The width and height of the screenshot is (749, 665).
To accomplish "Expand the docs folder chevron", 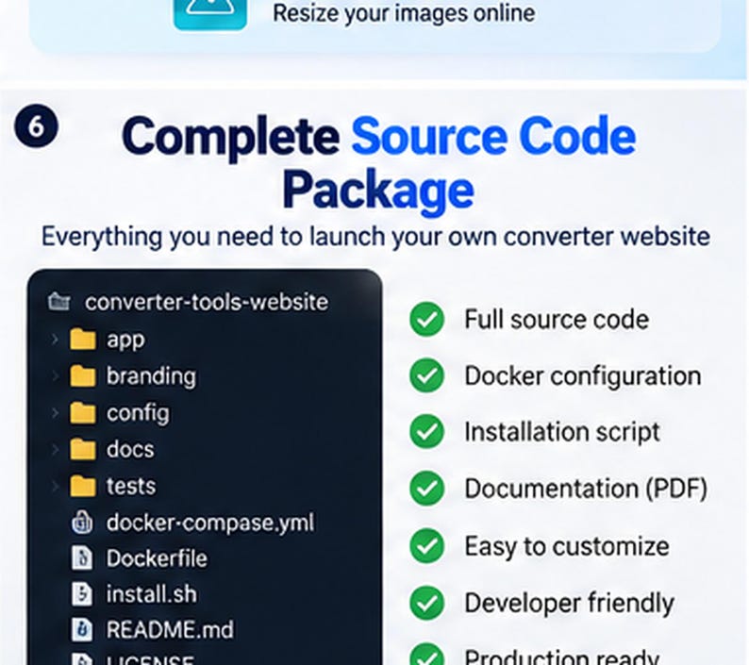I will coord(55,449).
